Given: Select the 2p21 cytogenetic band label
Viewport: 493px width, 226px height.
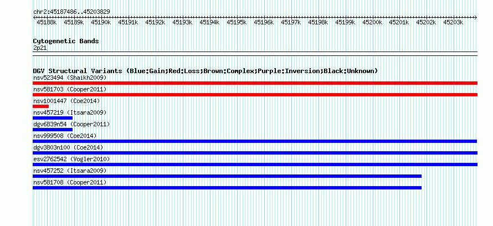Looking at the screenshot, I should tap(40, 48).
